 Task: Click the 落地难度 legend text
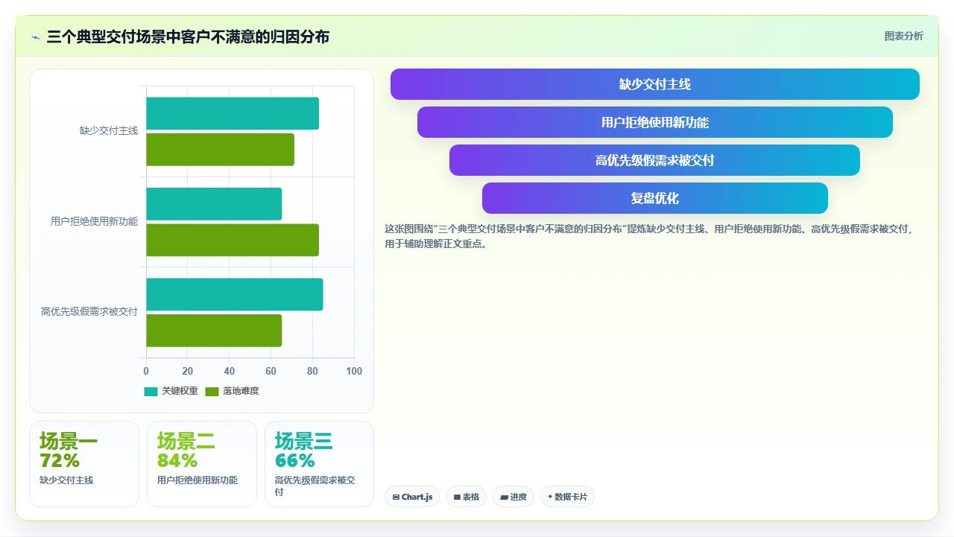click(241, 391)
